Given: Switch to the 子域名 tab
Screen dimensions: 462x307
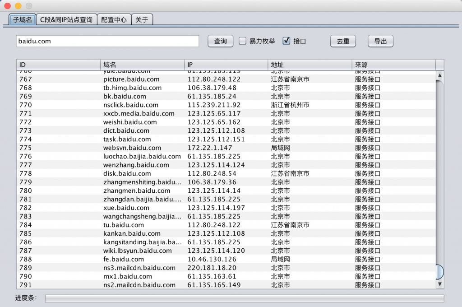Looking at the screenshot, I should (22, 19).
